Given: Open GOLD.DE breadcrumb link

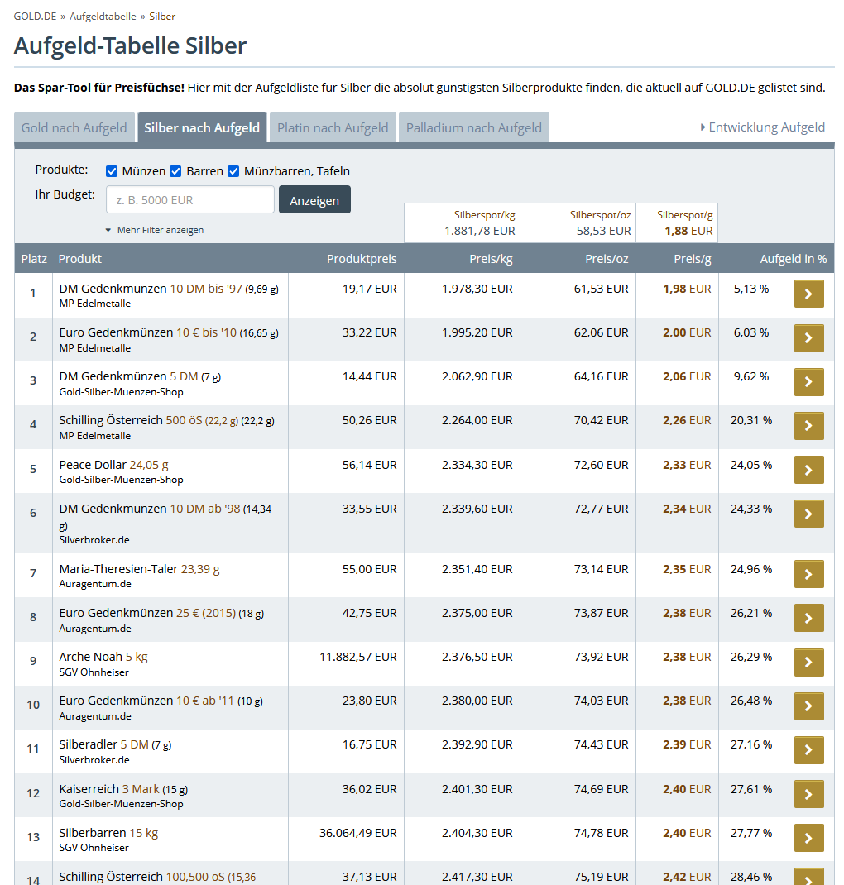Looking at the screenshot, I should (35, 17).
